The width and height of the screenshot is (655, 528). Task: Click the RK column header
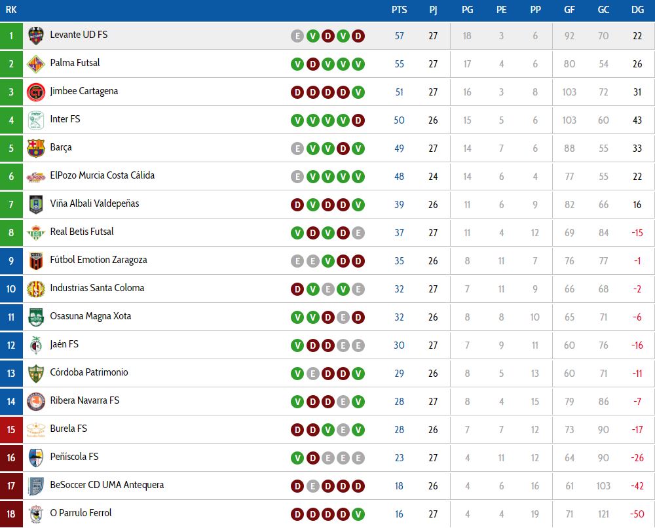click(x=11, y=10)
